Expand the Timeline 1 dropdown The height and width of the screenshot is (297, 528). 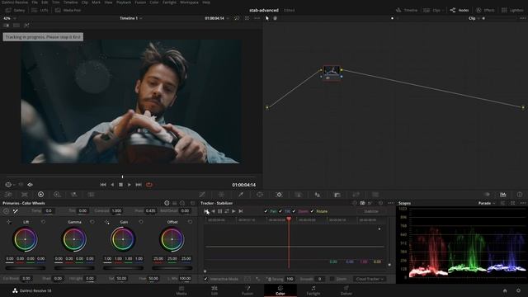point(130,18)
